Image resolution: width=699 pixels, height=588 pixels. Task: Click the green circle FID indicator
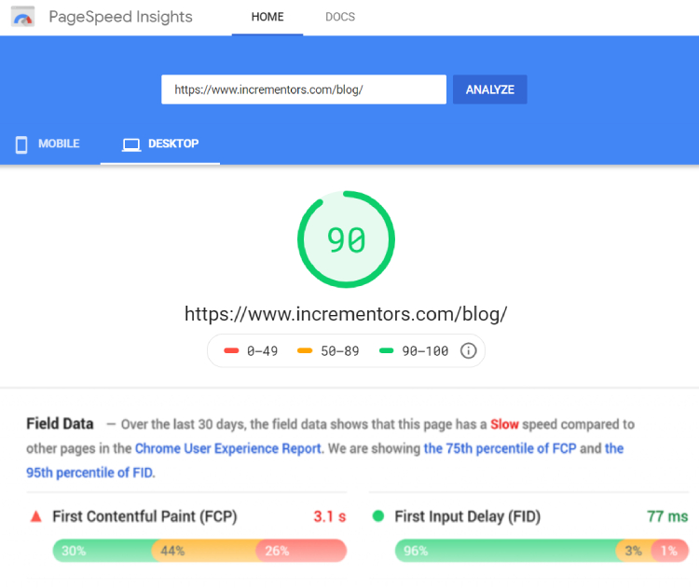pyautogui.click(x=378, y=516)
